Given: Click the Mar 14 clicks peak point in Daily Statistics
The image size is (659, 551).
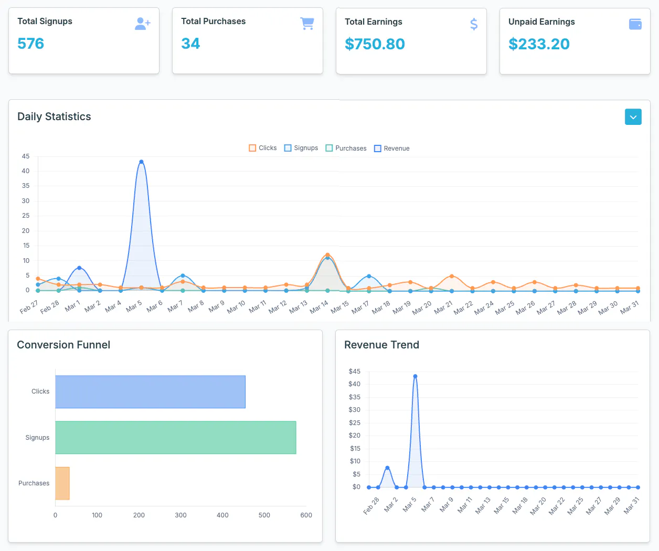Looking at the screenshot, I should [327, 255].
